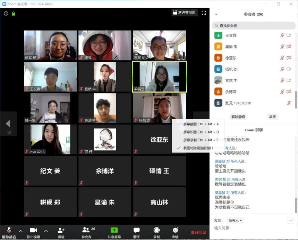The width and height of the screenshot is (298, 240).
Task: Enter full screen mode icon
Action: click(x=204, y=13)
